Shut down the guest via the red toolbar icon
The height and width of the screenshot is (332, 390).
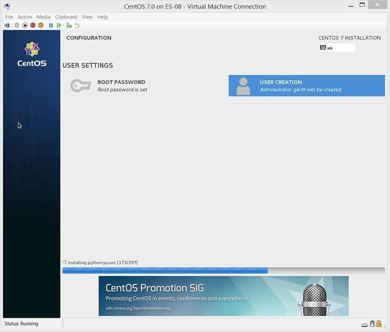point(32,25)
